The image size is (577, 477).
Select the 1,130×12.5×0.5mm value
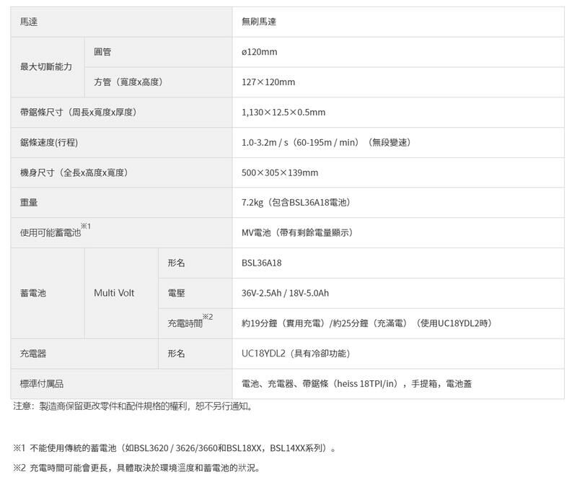(x=283, y=112)
